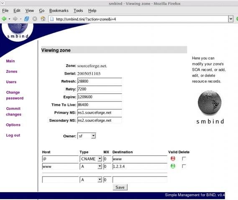Viewport: 238px width, 200px height.
Task: Click the Log out link
Action: (x=13, y=135)
